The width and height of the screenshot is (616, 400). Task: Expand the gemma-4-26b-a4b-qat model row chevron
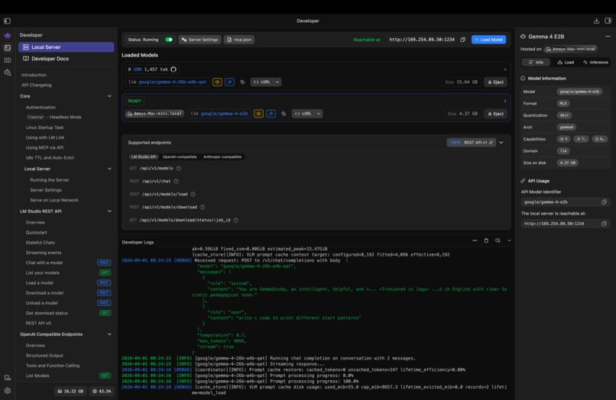coord(505,69)
